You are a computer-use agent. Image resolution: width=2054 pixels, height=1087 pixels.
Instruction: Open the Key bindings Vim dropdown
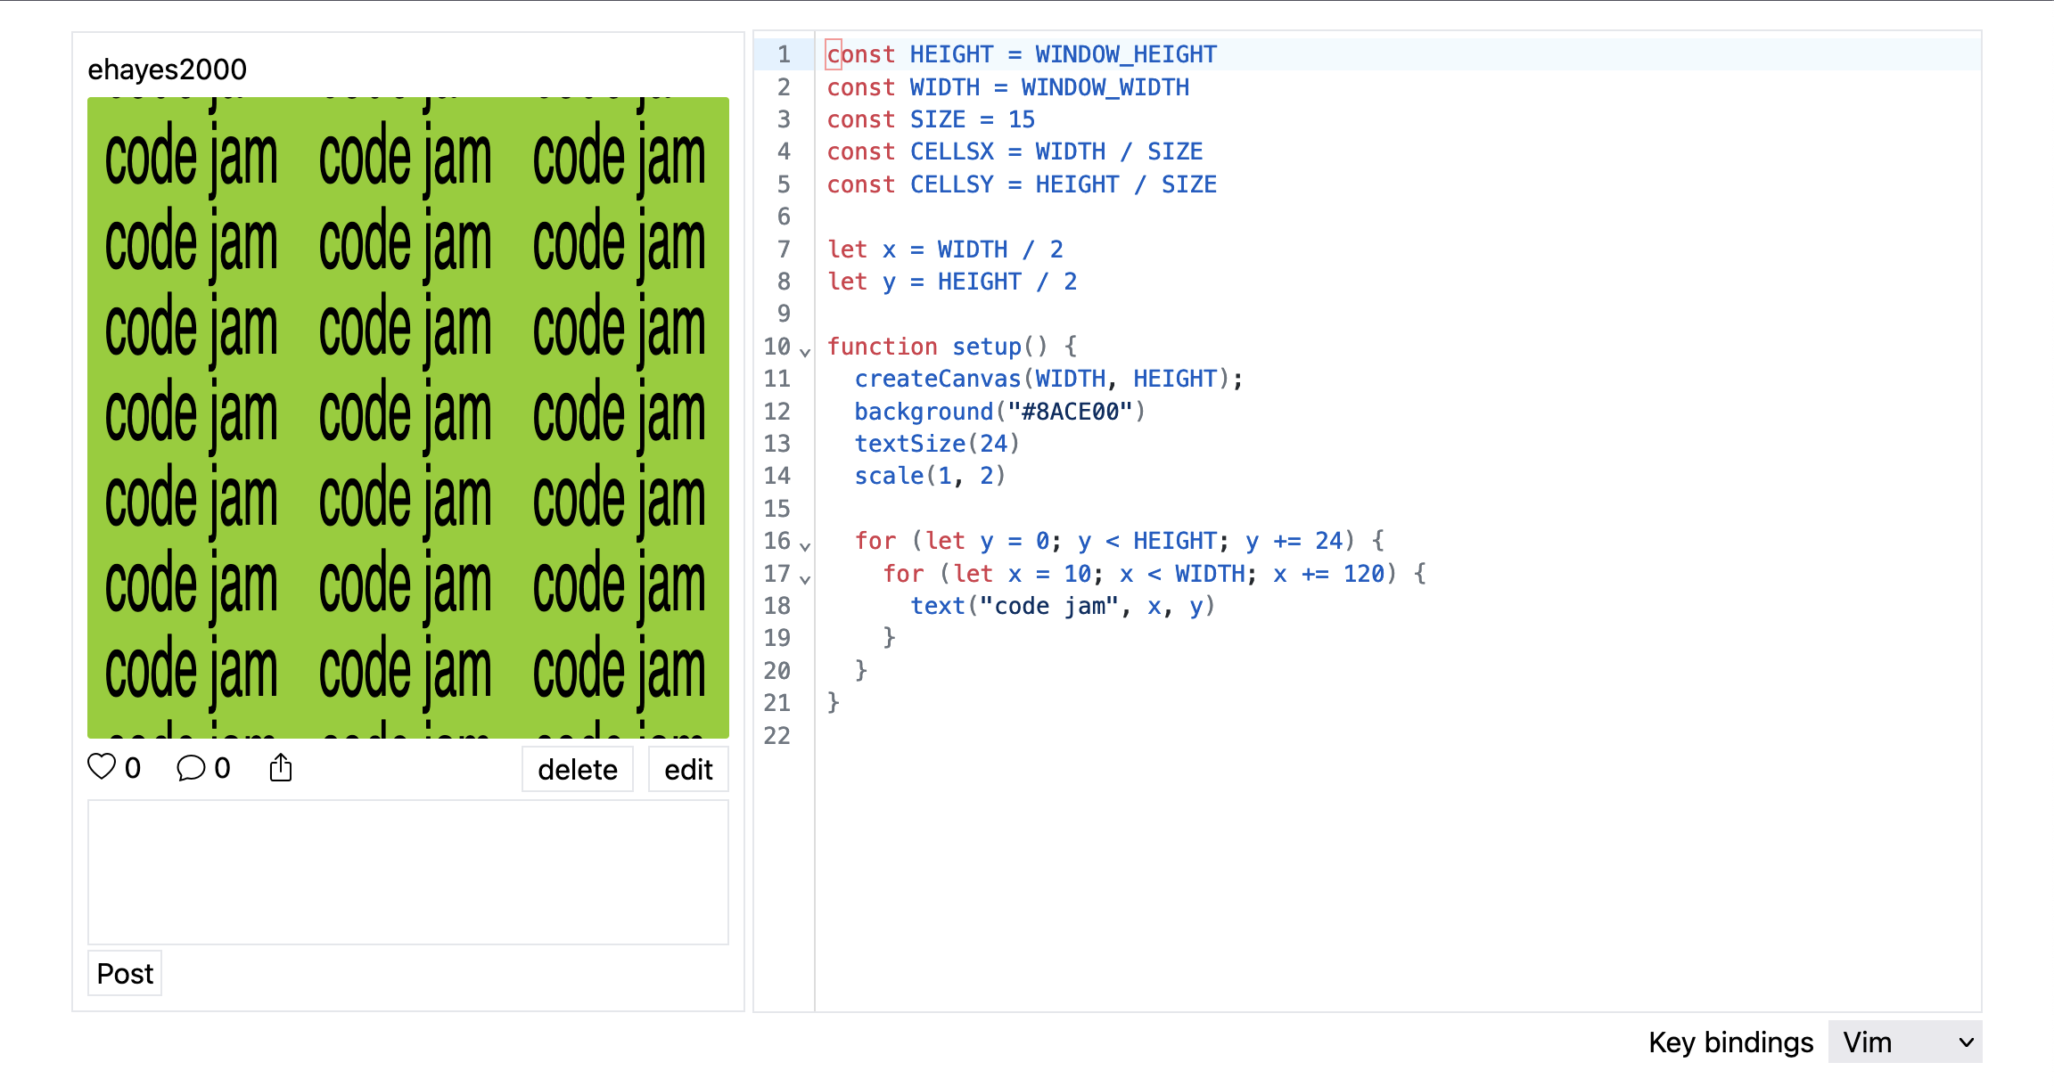pos(1905,1042)
